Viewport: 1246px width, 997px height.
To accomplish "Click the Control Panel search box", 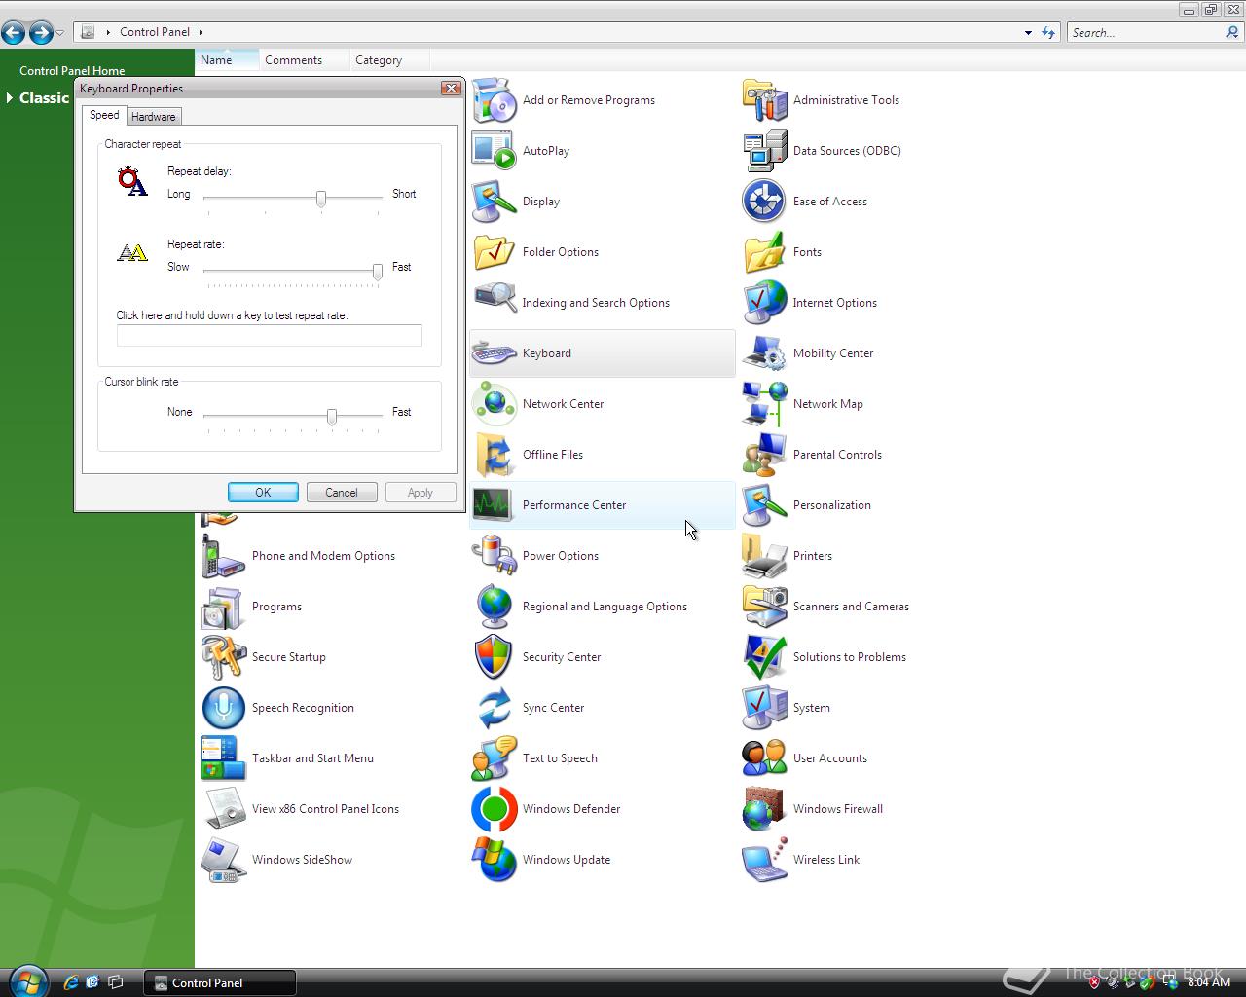I will 1146,32.
